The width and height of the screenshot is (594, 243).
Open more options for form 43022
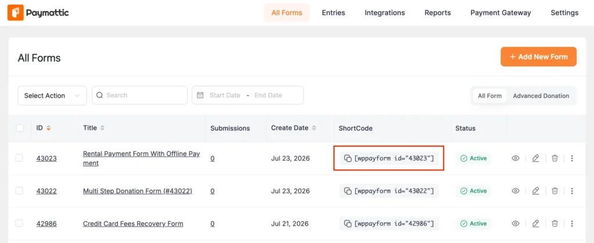[572, 191]
